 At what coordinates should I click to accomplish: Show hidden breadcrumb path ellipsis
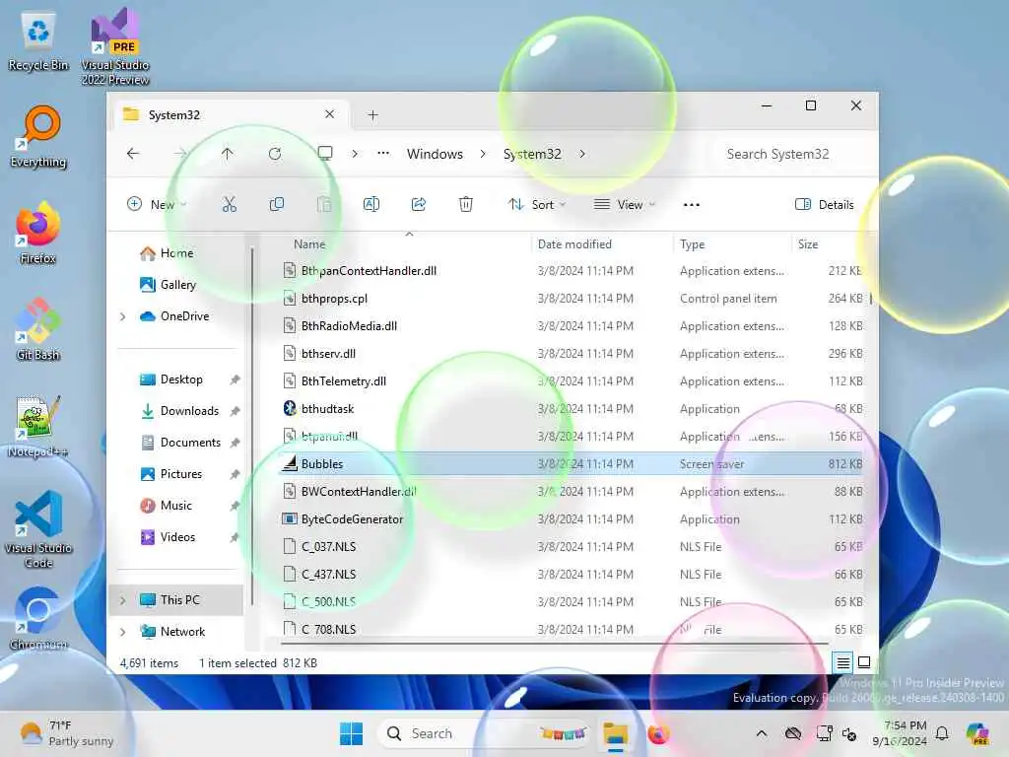(x=383, y=153)
